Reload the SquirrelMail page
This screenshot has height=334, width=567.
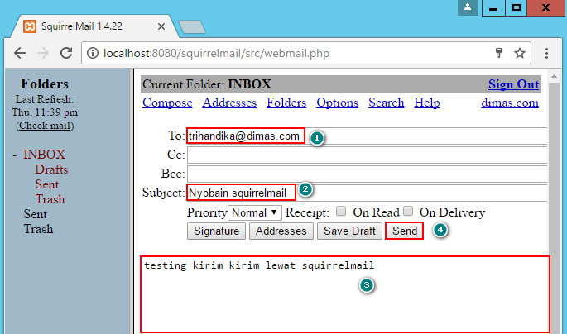coord(66,53)
